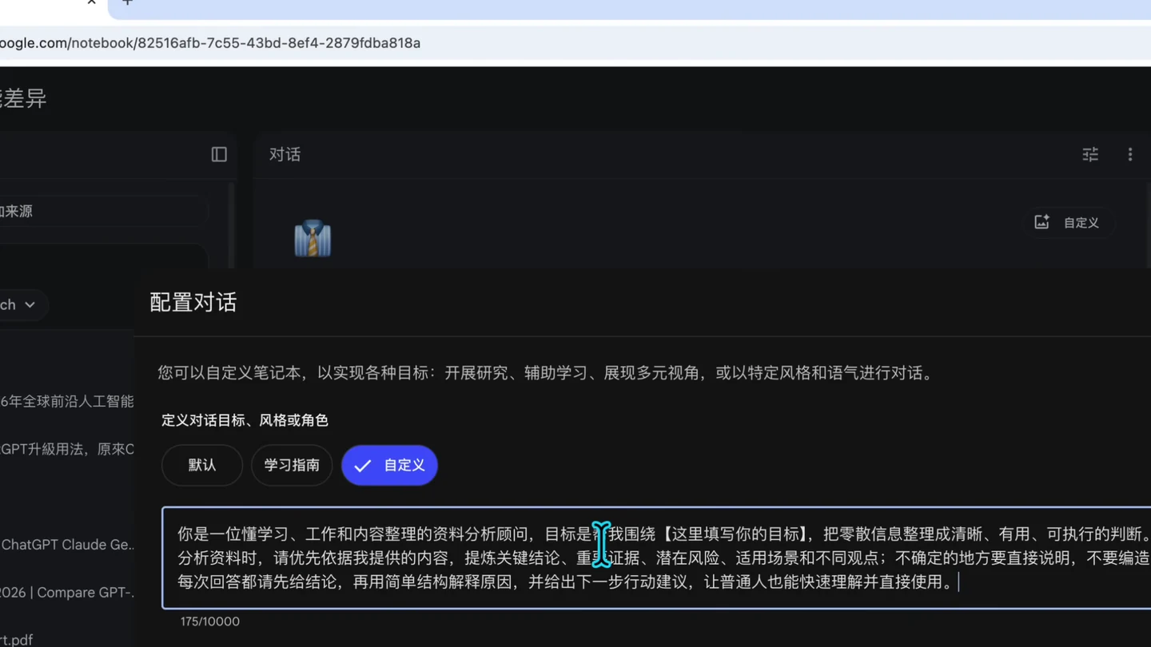Click the notebook title ending in 差异
Screen dimensions: 1151x647
coord(23,98)
